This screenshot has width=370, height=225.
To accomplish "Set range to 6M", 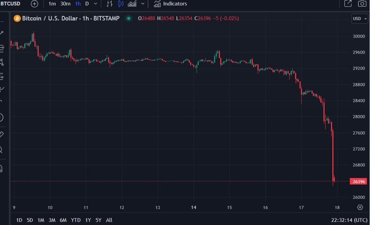I will click(63, 220).
